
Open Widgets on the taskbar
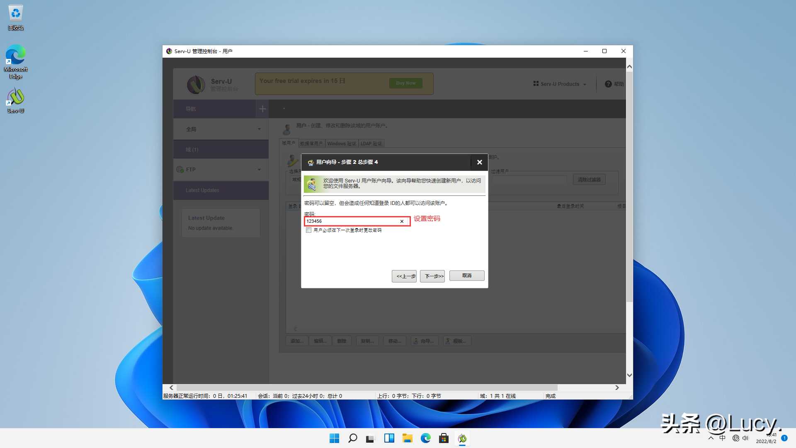point(389,438)
